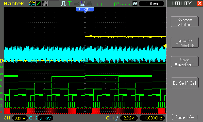Click the 0.000s trigger position marker

coord(85,10)
